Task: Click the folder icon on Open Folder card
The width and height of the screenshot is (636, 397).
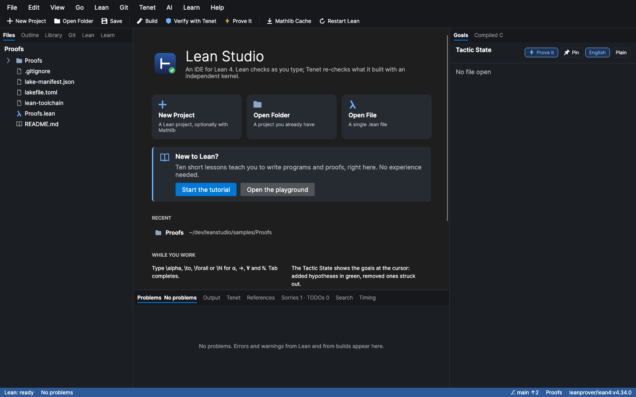Action: click(x=257, y=105)
